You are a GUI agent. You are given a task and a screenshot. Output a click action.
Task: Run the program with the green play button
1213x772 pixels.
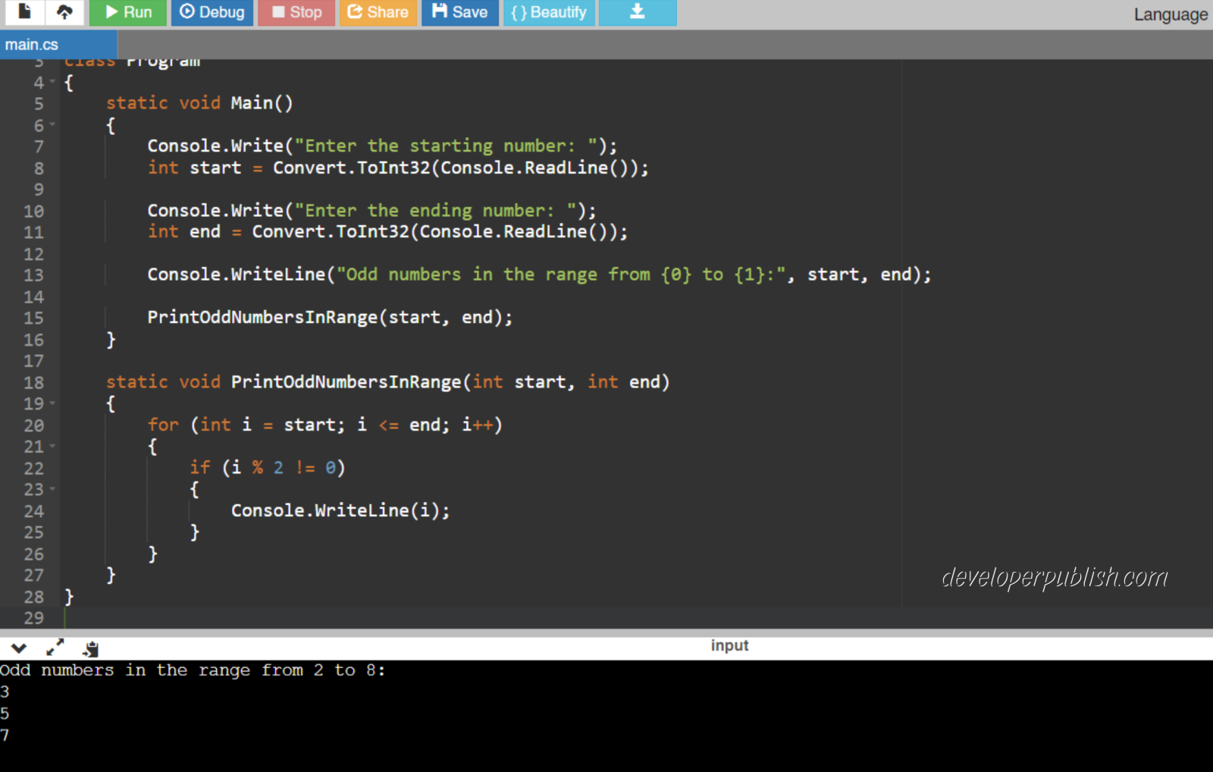tap(127, 12)
